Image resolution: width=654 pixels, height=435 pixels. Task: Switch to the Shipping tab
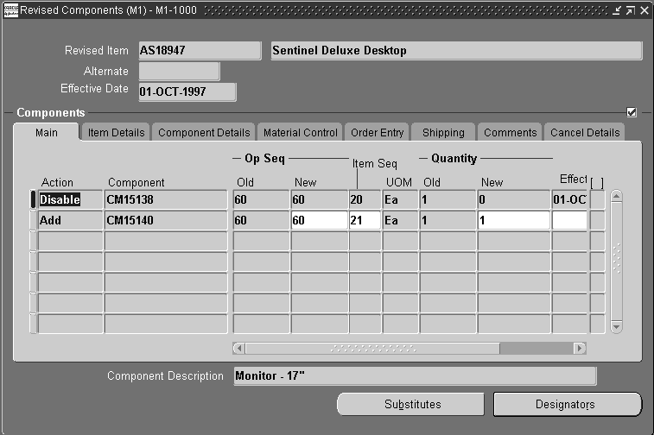[443, 133]
